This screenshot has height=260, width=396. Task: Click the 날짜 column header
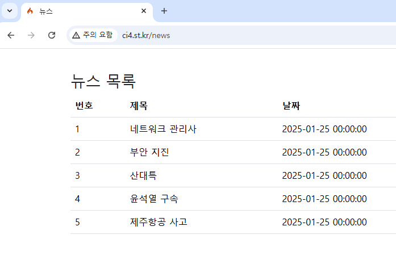point(291,106)
